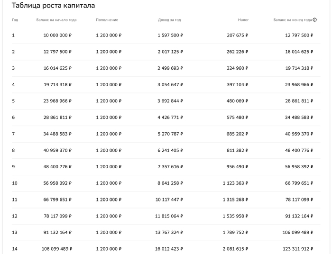
Task: Click year 3 tax value 324 960 ₽
Action: pos(238,68)
